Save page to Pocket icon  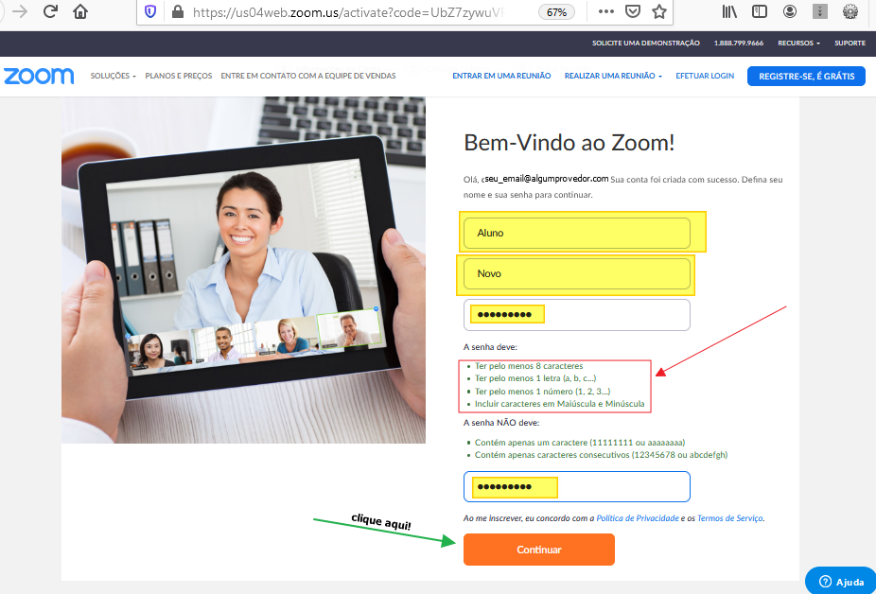633,11
